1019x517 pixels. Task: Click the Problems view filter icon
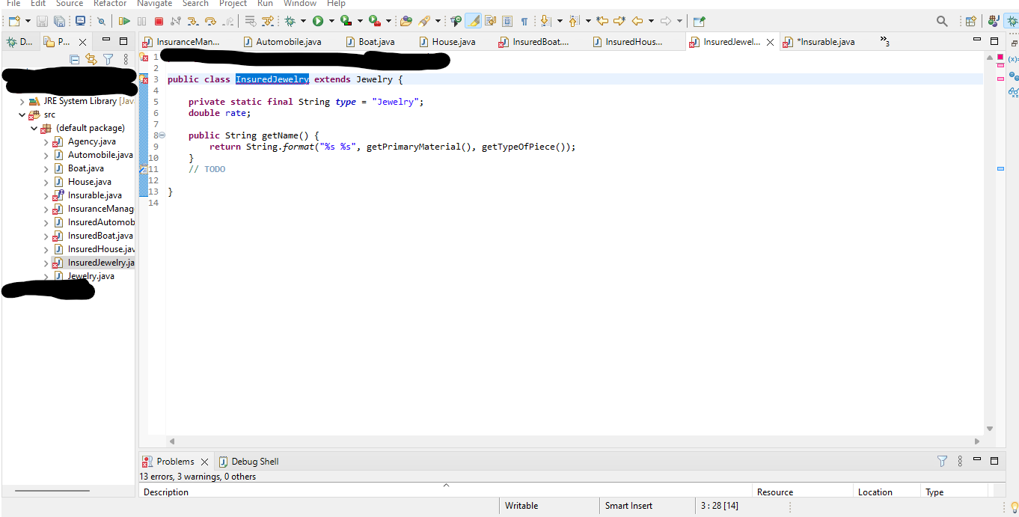point(941,461)
